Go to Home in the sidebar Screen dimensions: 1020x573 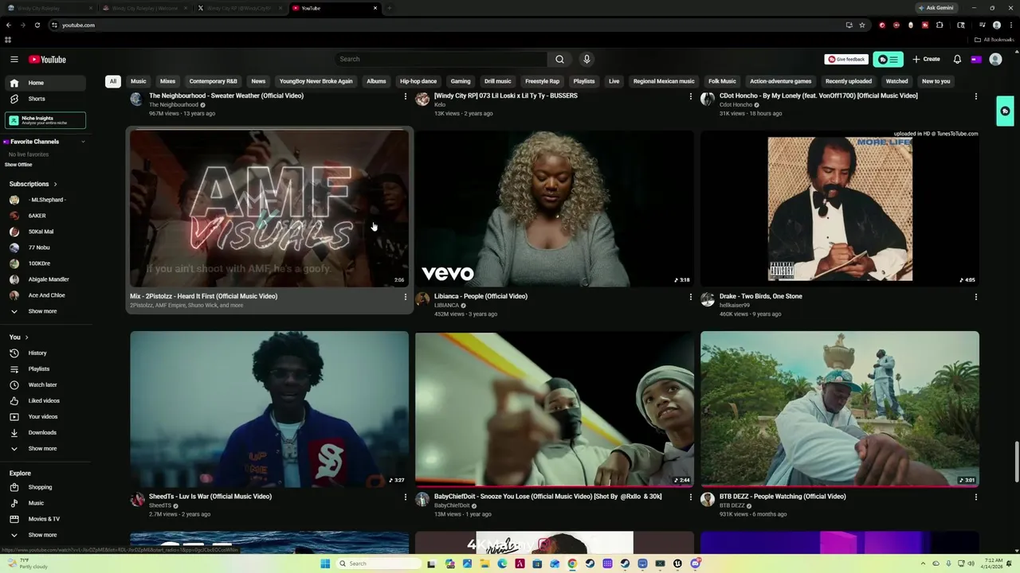[45, 83]
